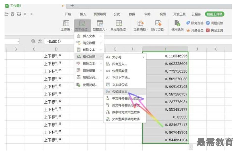Image resolution: width=235 pixels, height=152 pixels.
Task: Click the save disk icon
Action: (13, 14)
